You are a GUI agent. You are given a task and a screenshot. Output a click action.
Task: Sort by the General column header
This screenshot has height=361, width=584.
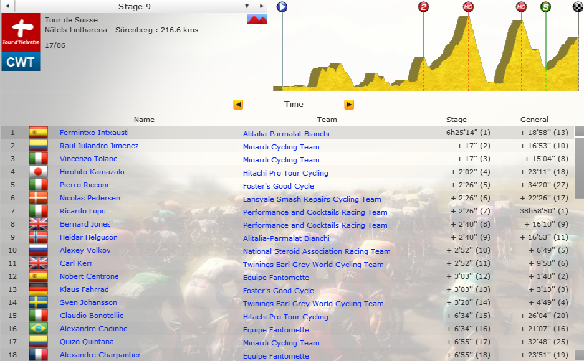534,120
